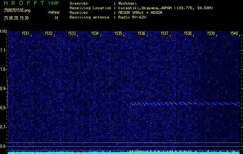Select observer name @yuhmari

127,3
